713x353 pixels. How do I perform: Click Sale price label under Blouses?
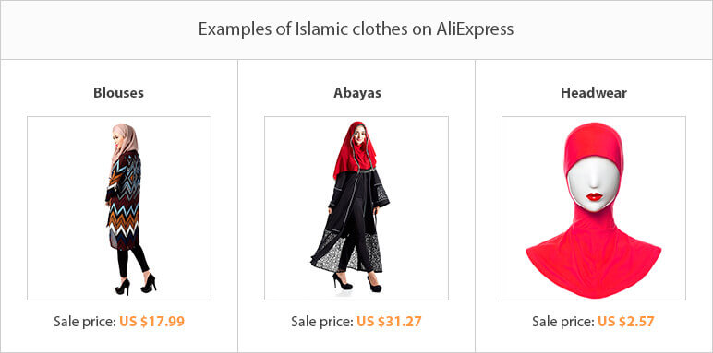(85, 322)
